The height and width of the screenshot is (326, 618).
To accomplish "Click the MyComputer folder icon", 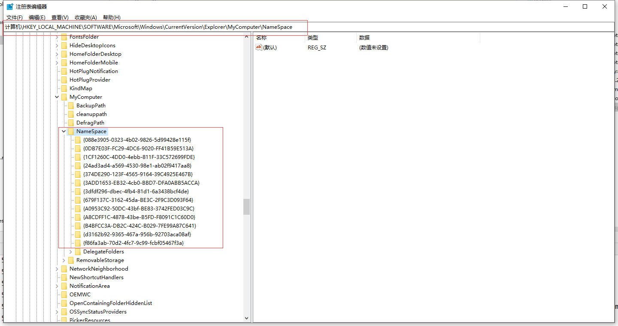I will [64, 97].
